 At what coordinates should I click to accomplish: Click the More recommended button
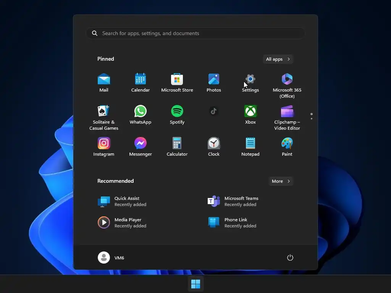tap(281, 181)
